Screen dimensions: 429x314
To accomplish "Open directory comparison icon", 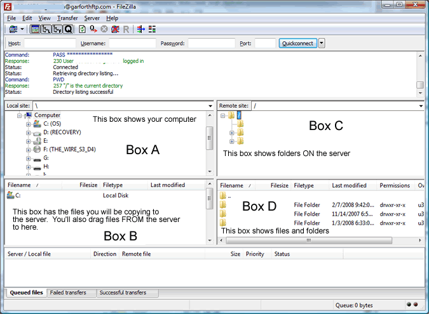I will point(140,29).
